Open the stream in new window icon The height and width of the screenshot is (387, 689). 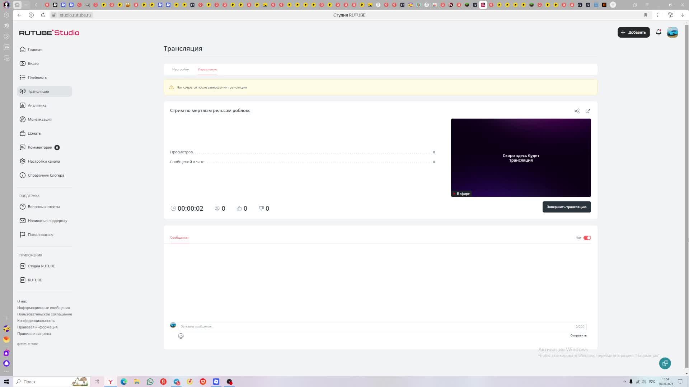[x=588, y=111]
